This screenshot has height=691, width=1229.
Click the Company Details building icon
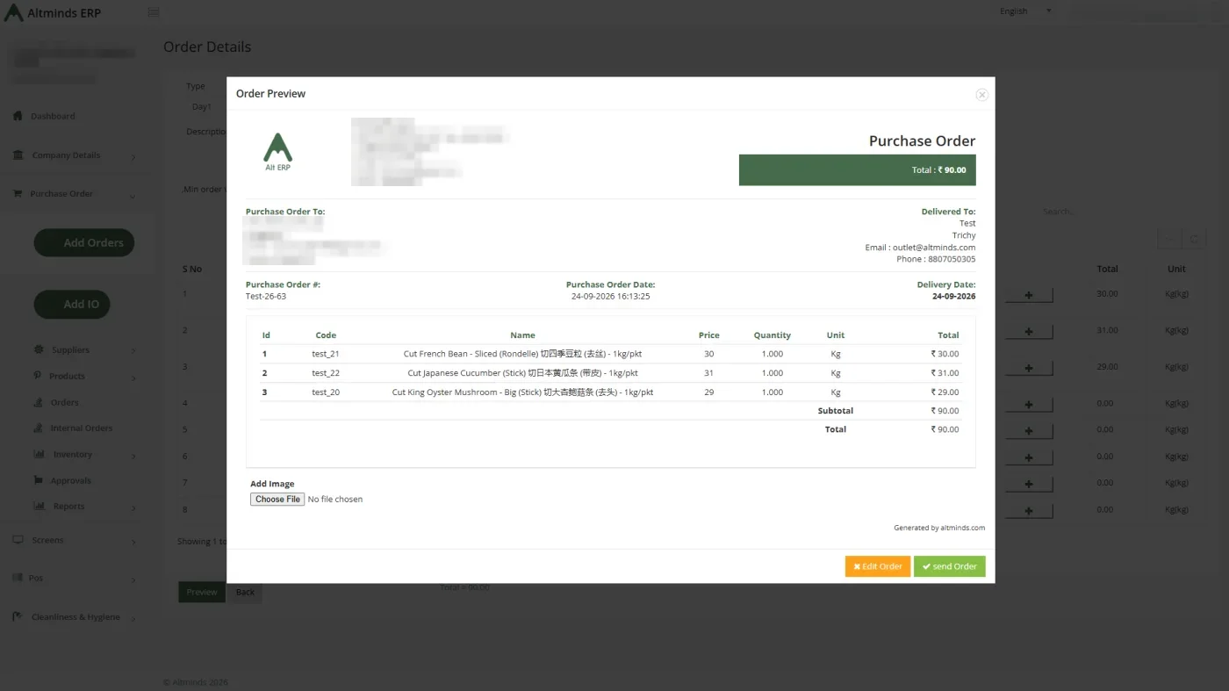coord(18,155)
